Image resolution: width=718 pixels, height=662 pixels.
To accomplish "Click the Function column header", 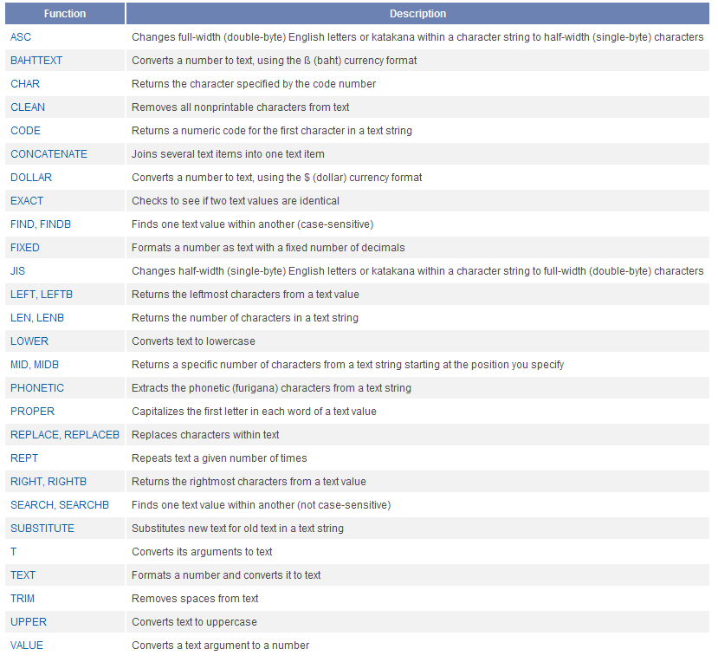I will [65, 13].
